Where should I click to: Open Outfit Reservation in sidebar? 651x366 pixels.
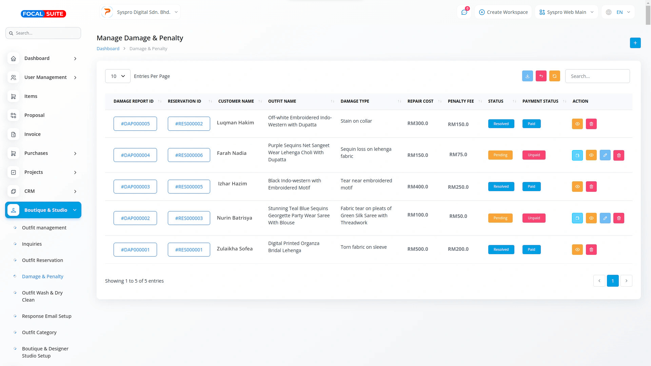point(42,260)
